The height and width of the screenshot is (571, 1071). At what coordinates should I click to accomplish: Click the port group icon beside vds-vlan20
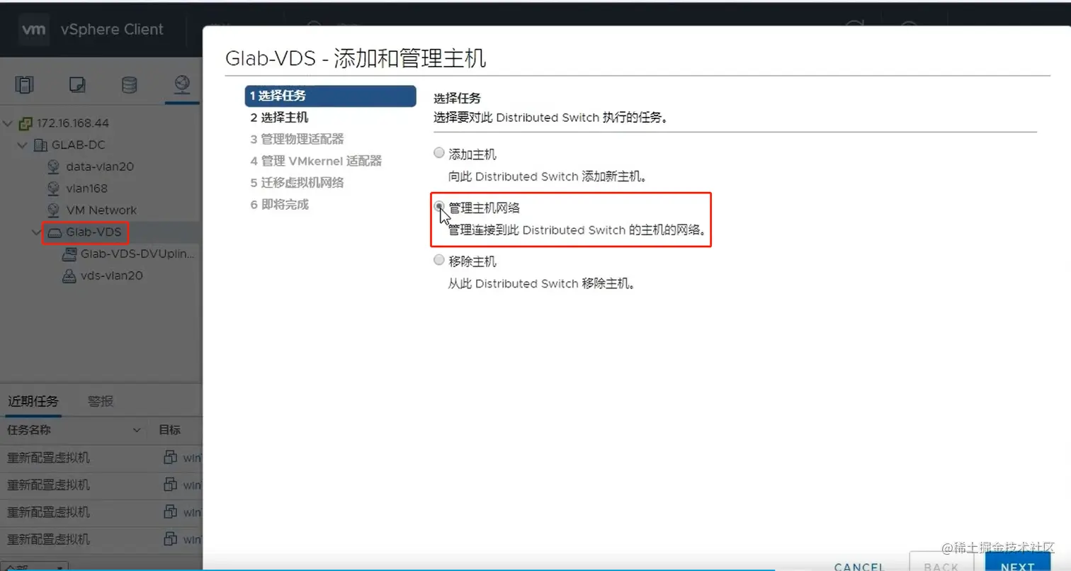click(69, 276)
